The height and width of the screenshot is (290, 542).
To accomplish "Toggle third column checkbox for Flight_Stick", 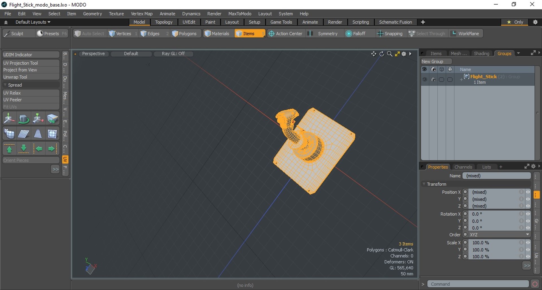I will 442,80.
